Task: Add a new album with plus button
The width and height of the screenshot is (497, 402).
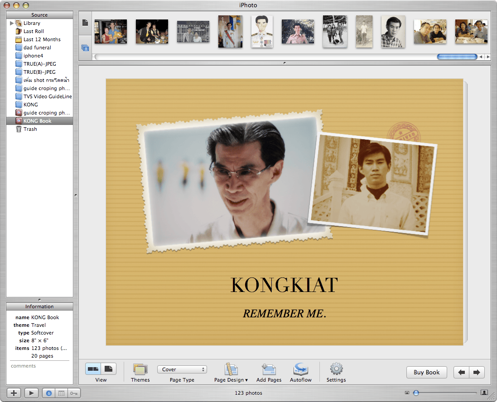Action: [14, 393]
